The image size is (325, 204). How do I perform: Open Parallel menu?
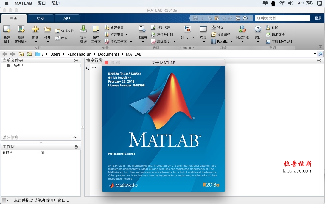coord(222,42)
